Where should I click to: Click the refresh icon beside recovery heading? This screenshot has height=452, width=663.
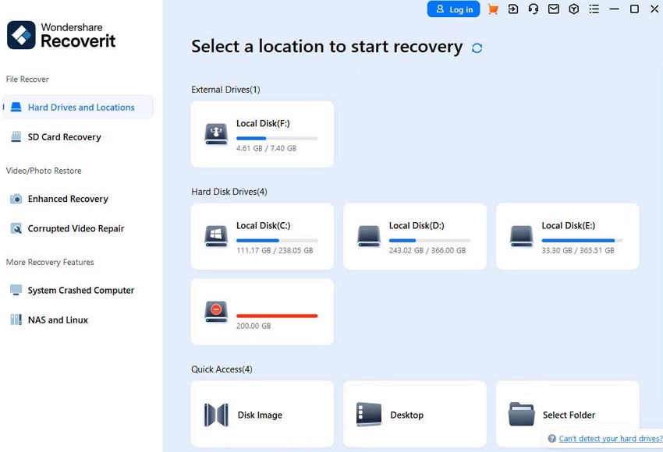(x=476, y=47)
